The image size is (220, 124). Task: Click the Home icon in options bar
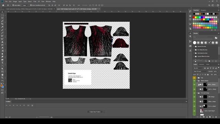coord(3,5)
